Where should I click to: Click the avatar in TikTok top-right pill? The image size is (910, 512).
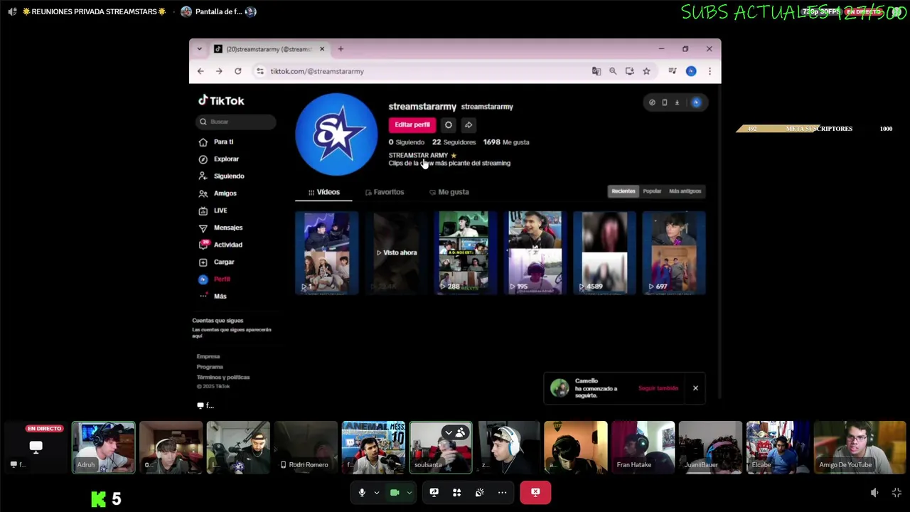(696, 102)
